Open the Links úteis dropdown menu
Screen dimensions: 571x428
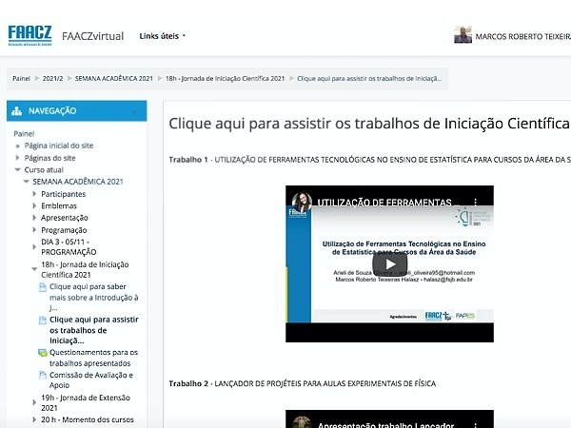coord(163,36)
